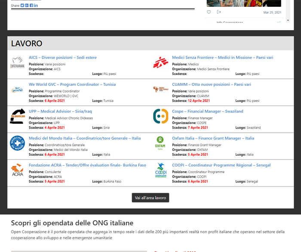Open Oxfam Italia Finance Grant Manager link
The image size is (301, 252).
coord(213,138)
